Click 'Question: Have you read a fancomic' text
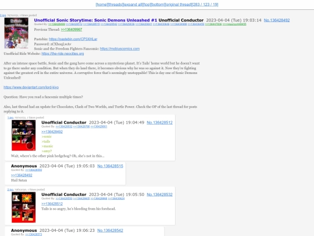314x236 pixels. click(x=43, y=97)
